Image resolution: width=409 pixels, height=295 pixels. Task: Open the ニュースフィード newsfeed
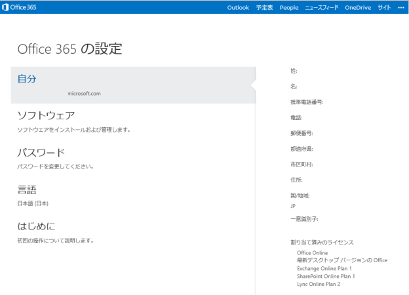point(322,8)
